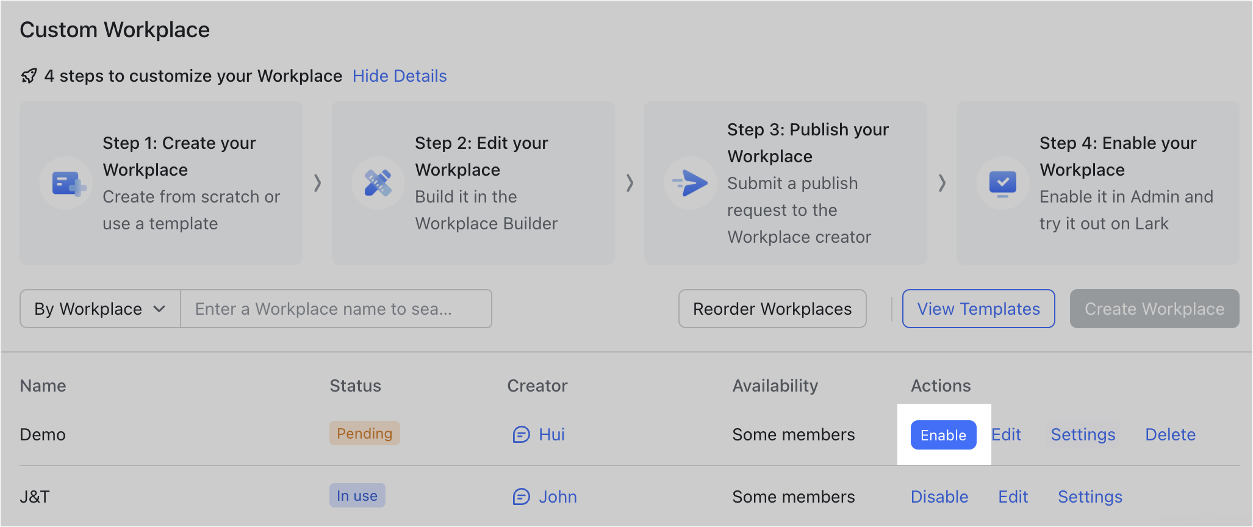The width and height of the screenshot is (1253, 527).
Task: Click the chat icon next to John
Action: click(x=521, y=497)
